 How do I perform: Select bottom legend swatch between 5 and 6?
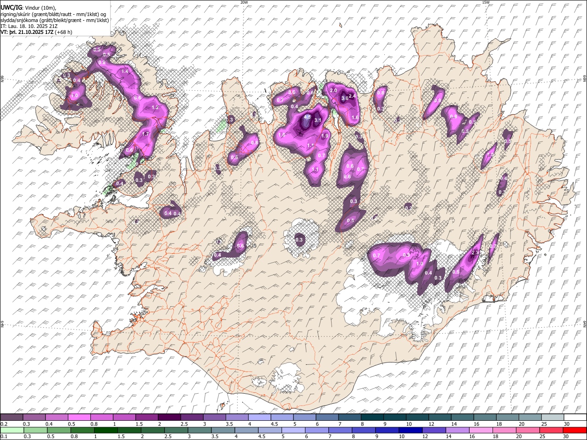294,430
